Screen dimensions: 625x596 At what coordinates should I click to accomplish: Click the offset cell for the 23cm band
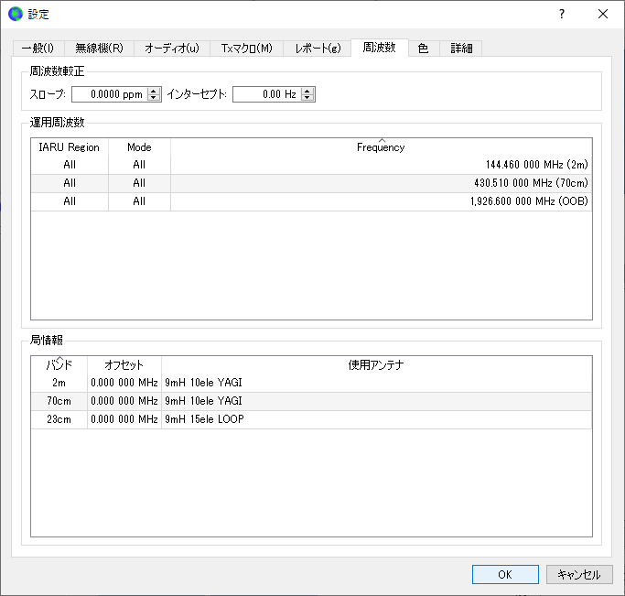(124, 419)
